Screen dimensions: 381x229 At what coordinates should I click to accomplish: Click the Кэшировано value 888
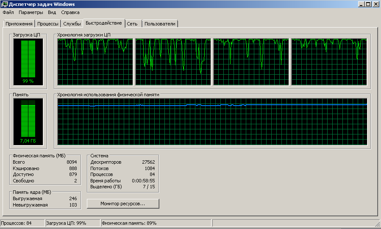click(73, 168)
